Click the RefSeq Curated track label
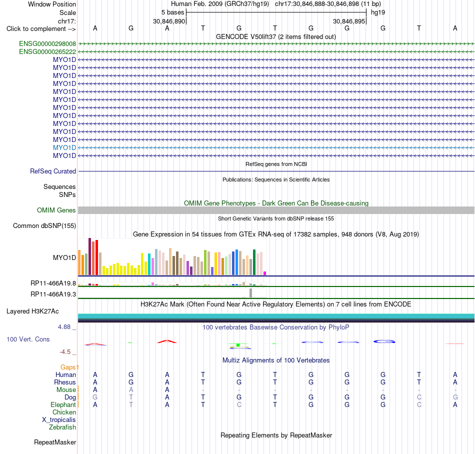The height and width of the screenshot is (454, 475). 53,171
